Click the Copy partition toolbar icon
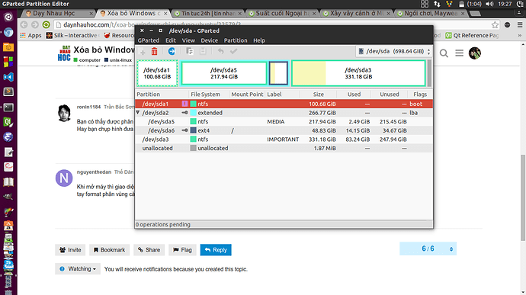526x295 pixels. coord(190,51)
